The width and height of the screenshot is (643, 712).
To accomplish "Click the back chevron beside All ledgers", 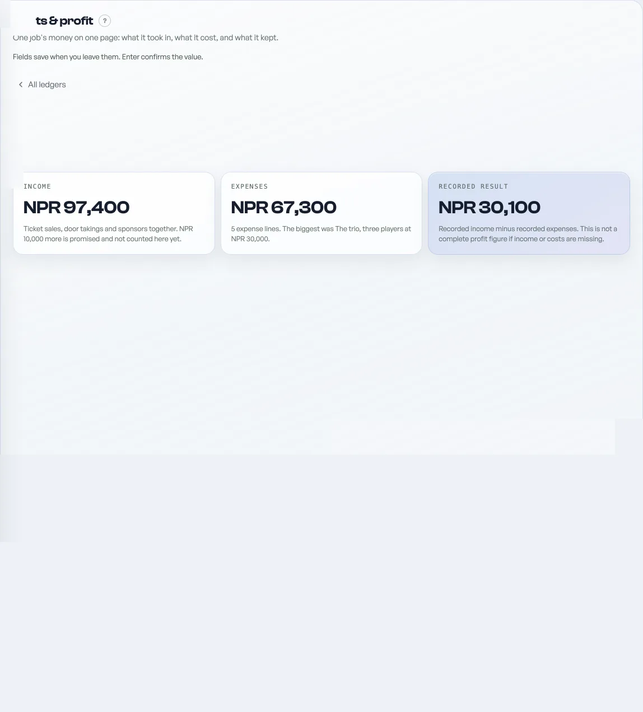I will 21,85.
